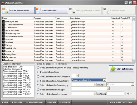137x105 pixels.
Task: Click the directory list scroll down arrow
Action: tap(134, 61)
